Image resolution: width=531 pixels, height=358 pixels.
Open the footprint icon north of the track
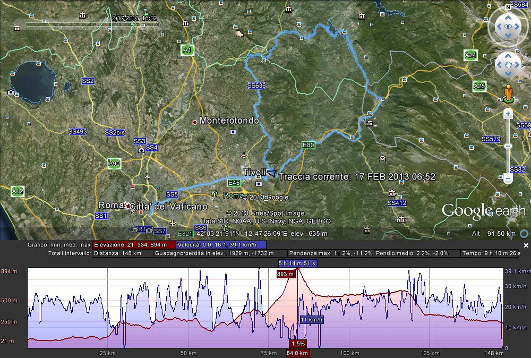(x=240, y=33)
